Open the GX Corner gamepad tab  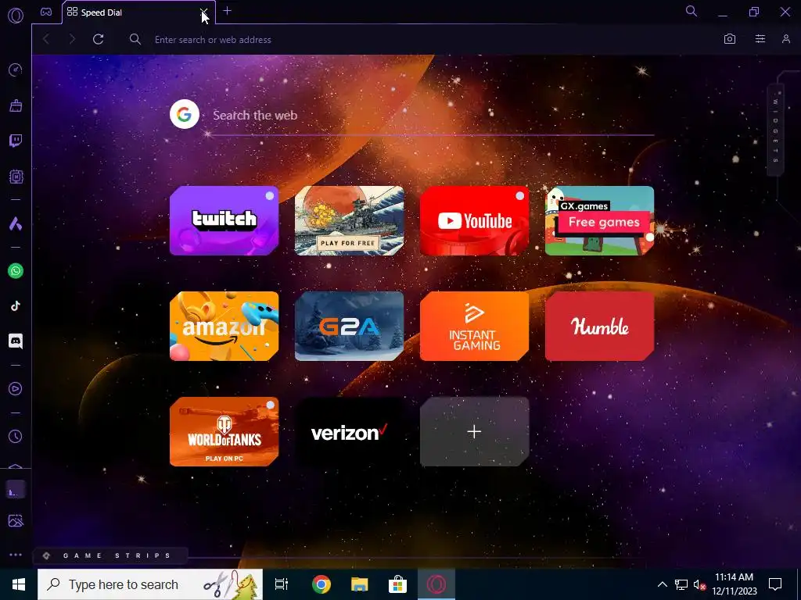[x=46, y=12]
